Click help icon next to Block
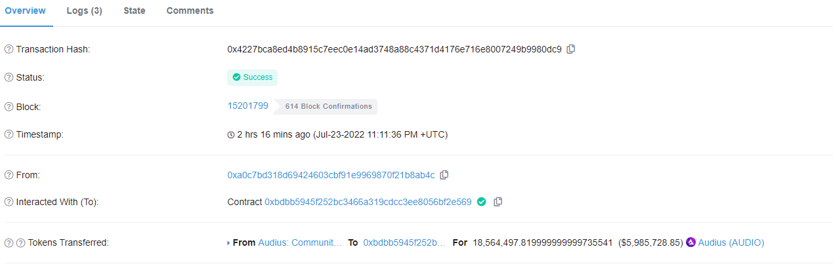The width and height of the screenshot is (833, 268). [9, 106]
